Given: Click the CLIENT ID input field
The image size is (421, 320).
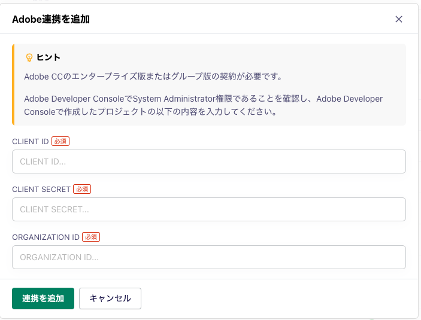Looking at the screenshot, I should [x=209, y=161].
